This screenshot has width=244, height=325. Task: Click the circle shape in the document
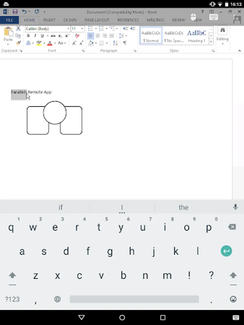[55, 113]
